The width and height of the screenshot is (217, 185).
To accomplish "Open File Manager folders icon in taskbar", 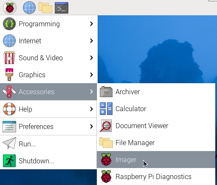I will click(x=45, y=8).
